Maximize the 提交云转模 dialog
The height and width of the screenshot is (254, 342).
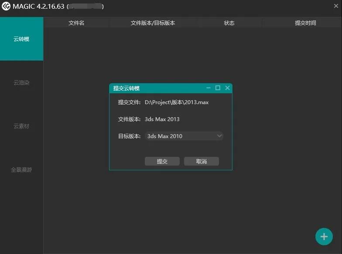point(218,88)
